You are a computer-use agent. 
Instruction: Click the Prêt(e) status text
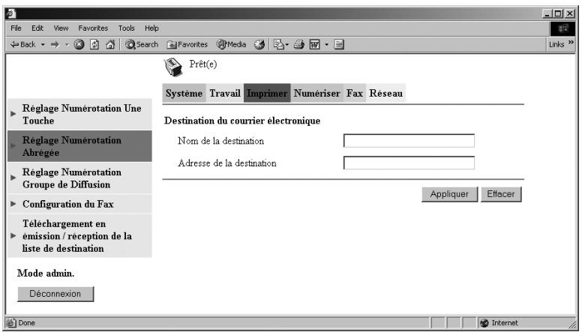tap(203, 64)
